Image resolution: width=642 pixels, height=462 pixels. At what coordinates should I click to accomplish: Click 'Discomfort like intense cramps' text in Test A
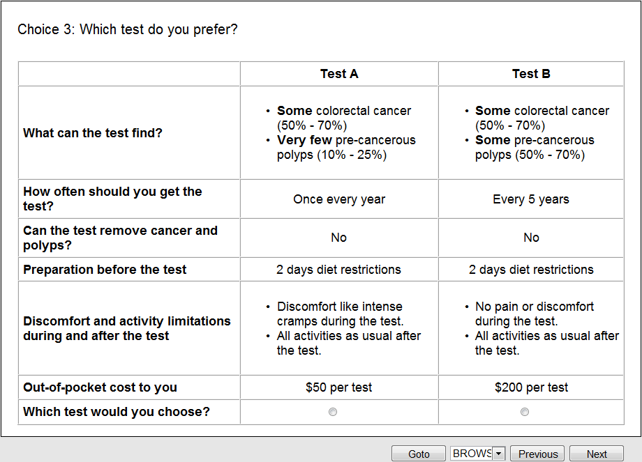(x=340, y=314)
